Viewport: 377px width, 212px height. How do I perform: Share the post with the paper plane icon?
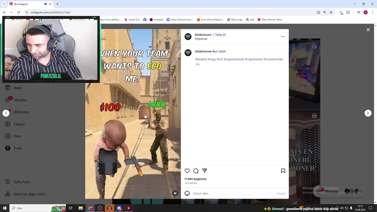click(x=204, y=171)
